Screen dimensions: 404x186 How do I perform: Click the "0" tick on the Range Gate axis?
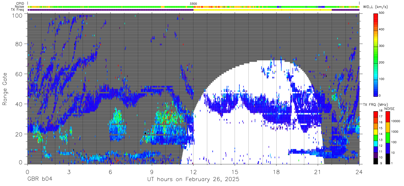click(21, 162)
